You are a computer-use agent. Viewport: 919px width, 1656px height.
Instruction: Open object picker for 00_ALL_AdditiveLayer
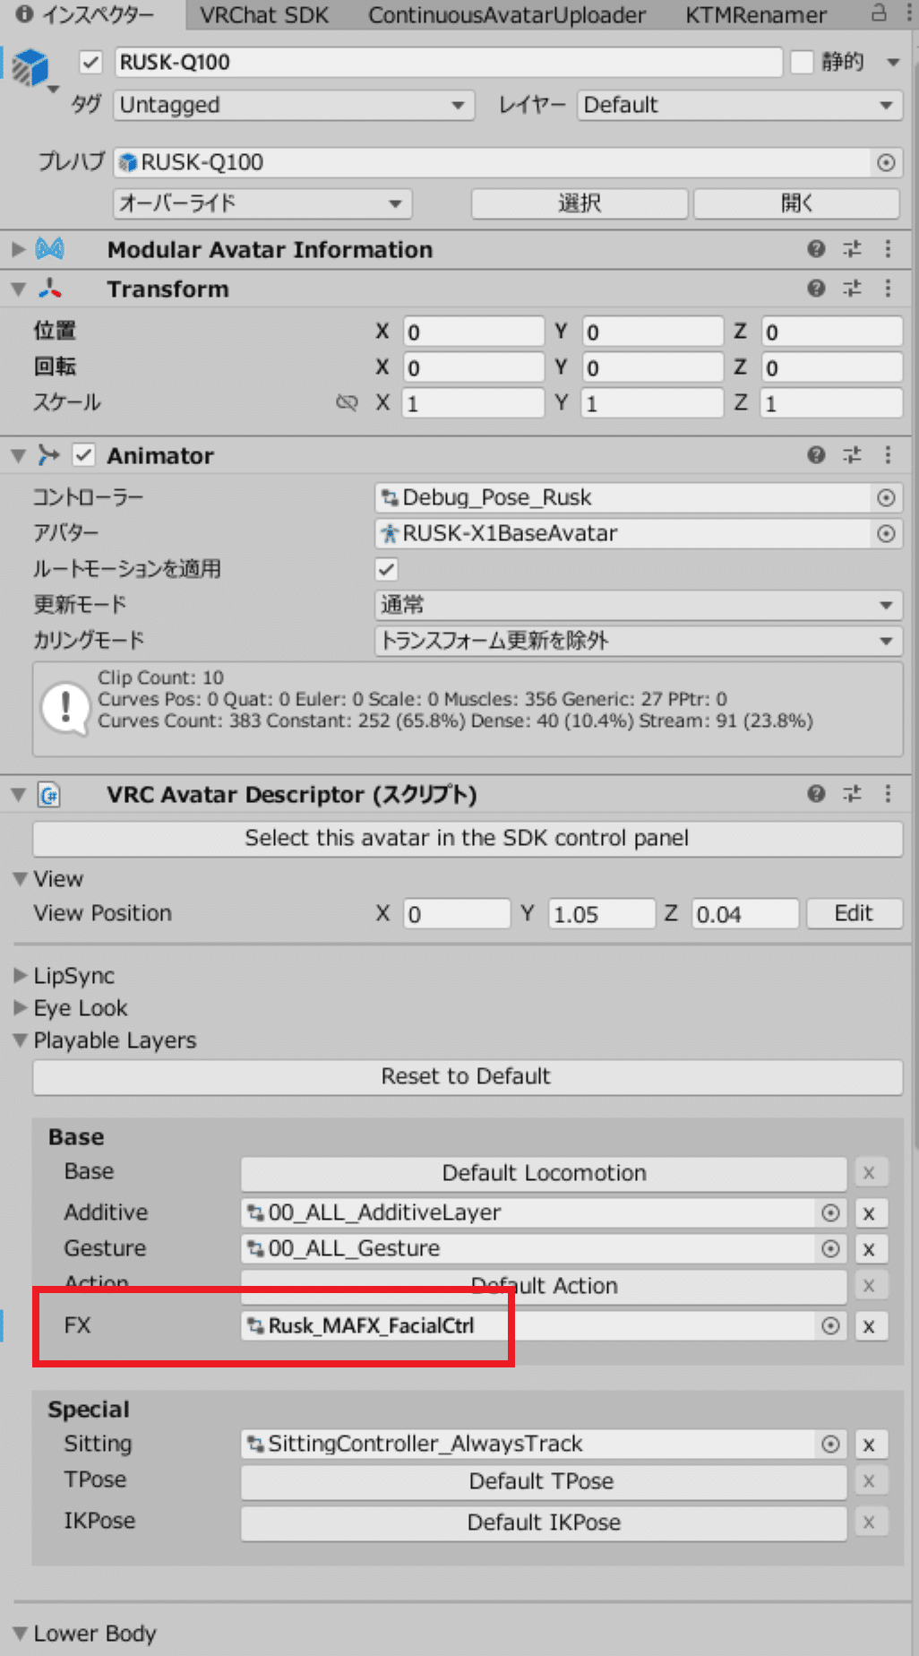coord(830,1212)
